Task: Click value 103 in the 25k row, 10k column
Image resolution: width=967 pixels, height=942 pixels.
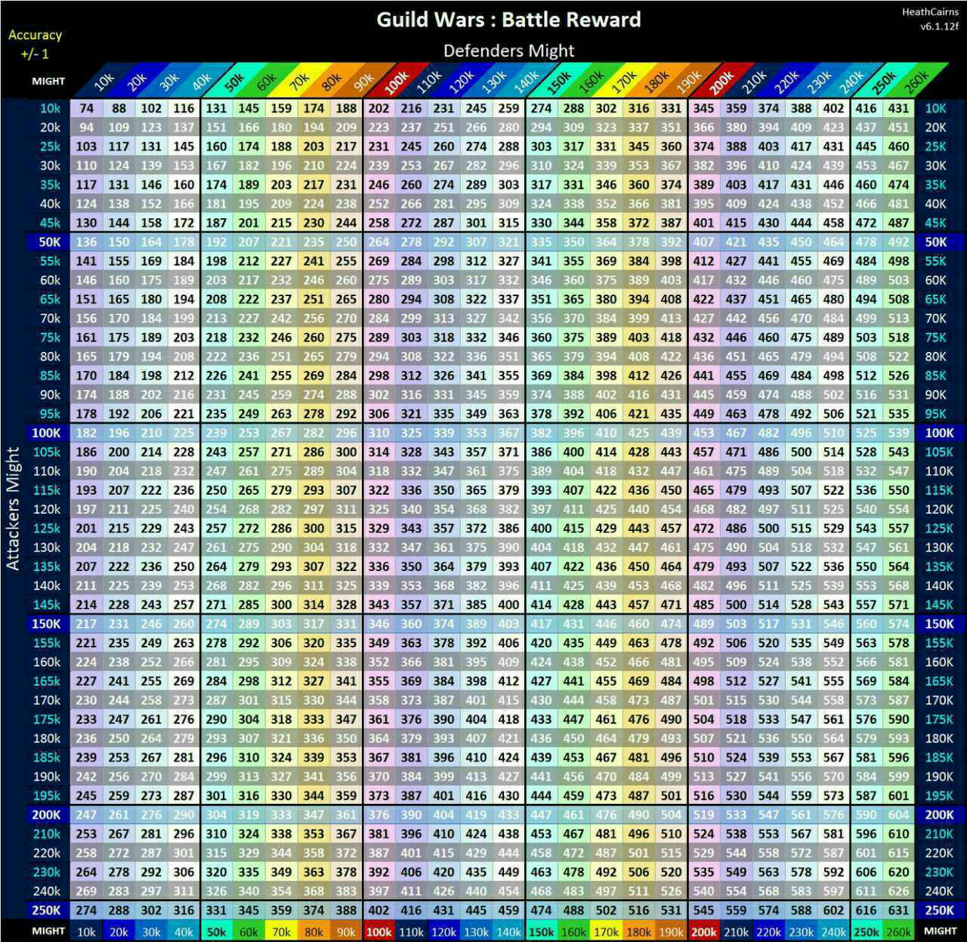Action: click(86, 147)
